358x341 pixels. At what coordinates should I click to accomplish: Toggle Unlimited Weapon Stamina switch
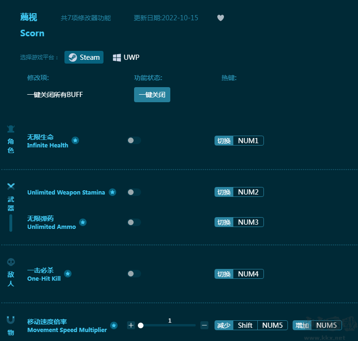134,192
